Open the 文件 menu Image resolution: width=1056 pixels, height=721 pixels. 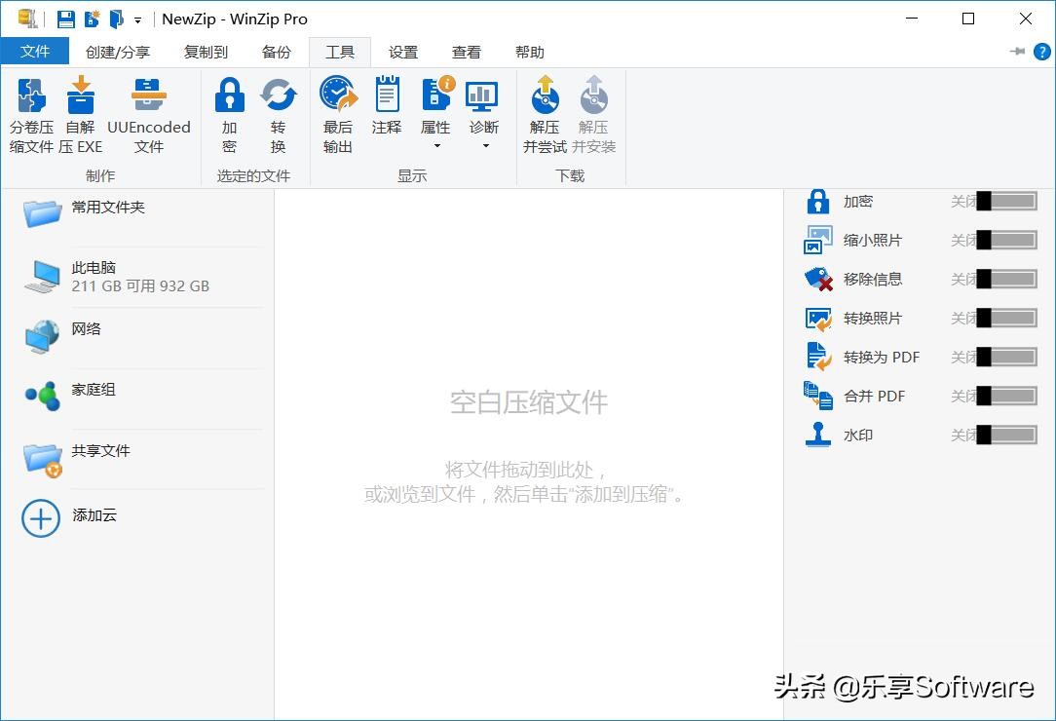tap(36, 52)
